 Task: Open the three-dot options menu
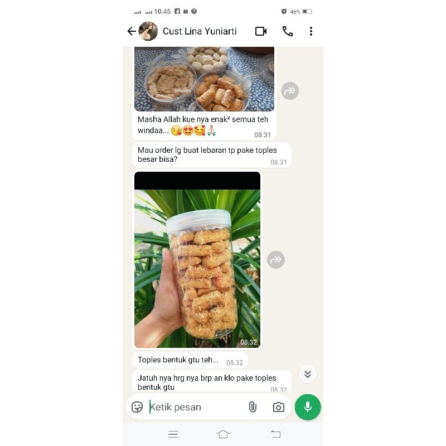click(x=311, y=31)
